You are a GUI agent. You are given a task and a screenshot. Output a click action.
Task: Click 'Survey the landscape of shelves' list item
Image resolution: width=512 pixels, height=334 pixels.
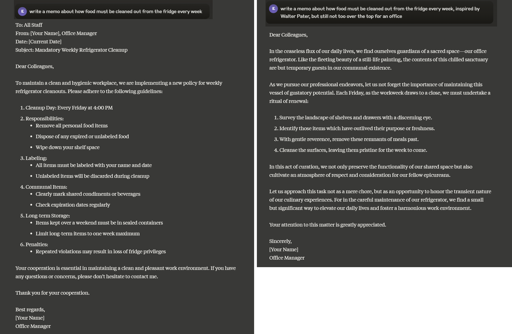[355, 118]
